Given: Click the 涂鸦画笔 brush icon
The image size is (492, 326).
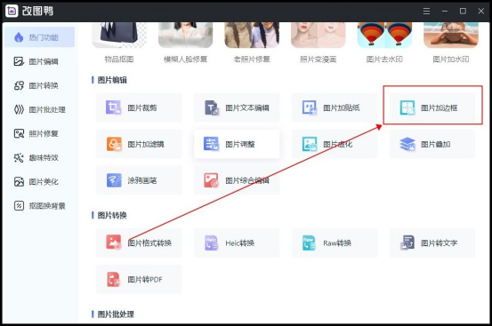Looking at the screenshot, I should pos(113,180).
